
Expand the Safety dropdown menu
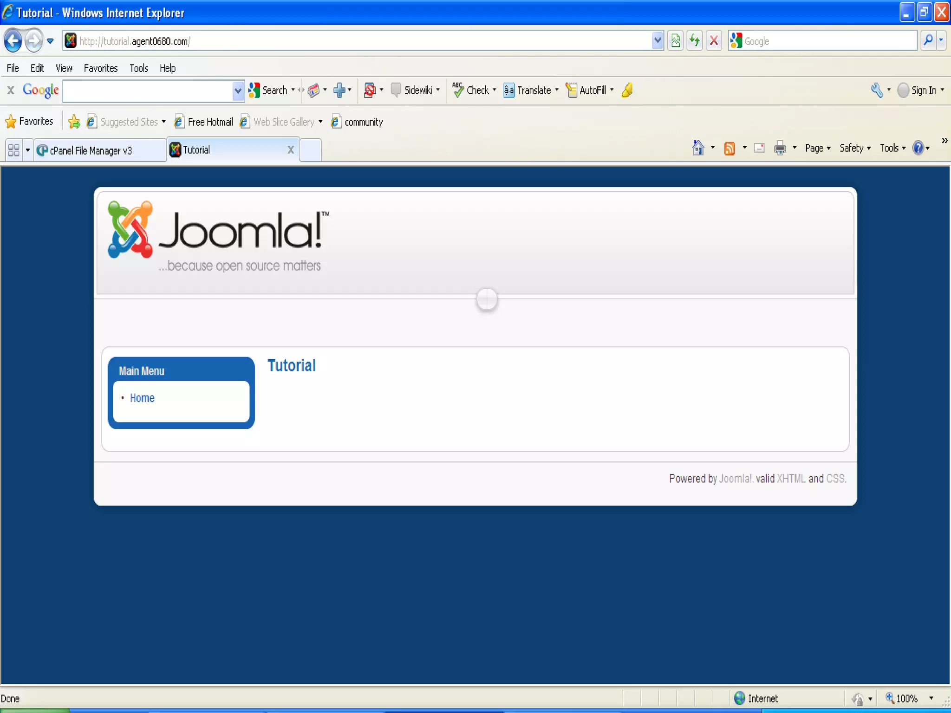click(854, 149)
